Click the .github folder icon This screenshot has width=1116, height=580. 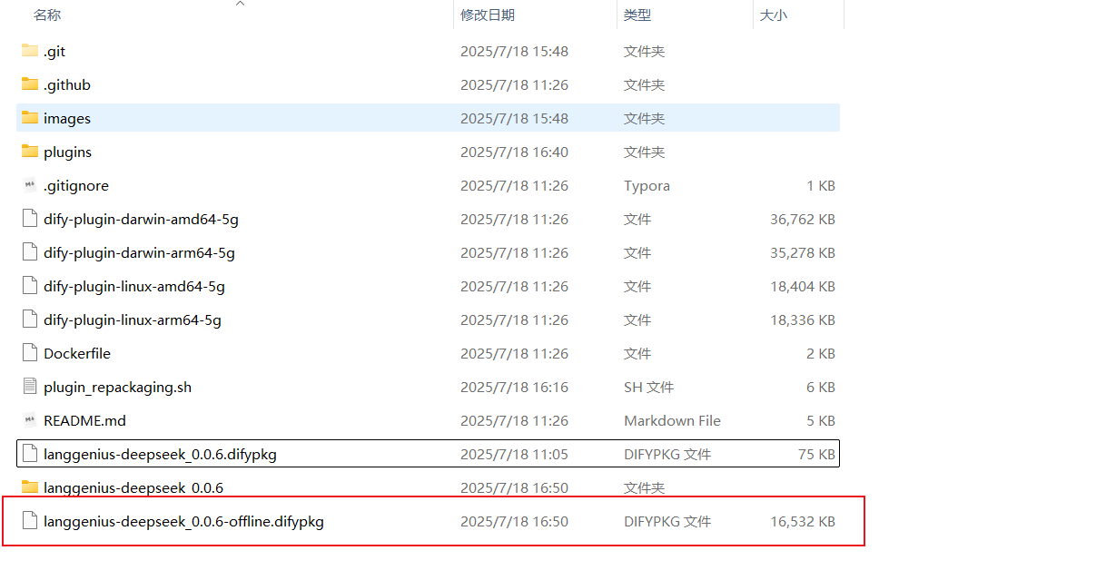tap(30, 84)
